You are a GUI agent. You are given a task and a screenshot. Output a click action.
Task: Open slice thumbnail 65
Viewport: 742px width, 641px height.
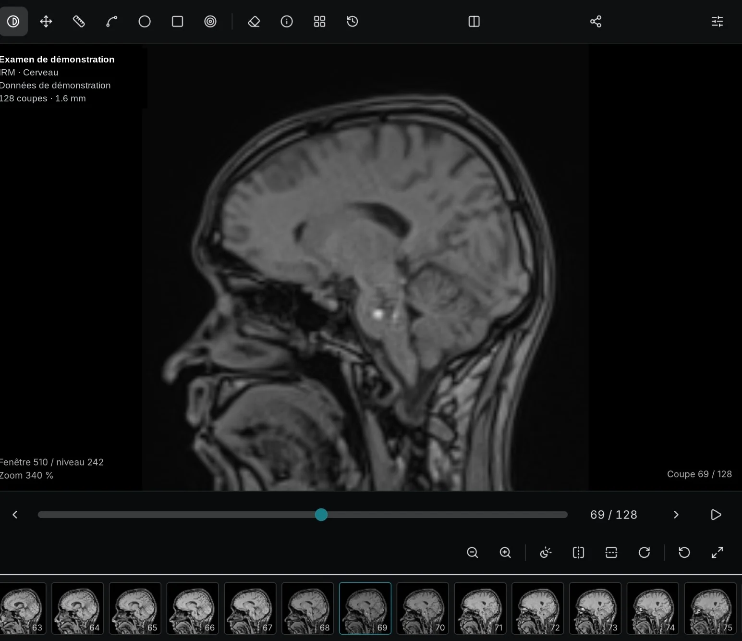[x=135, y=608]
